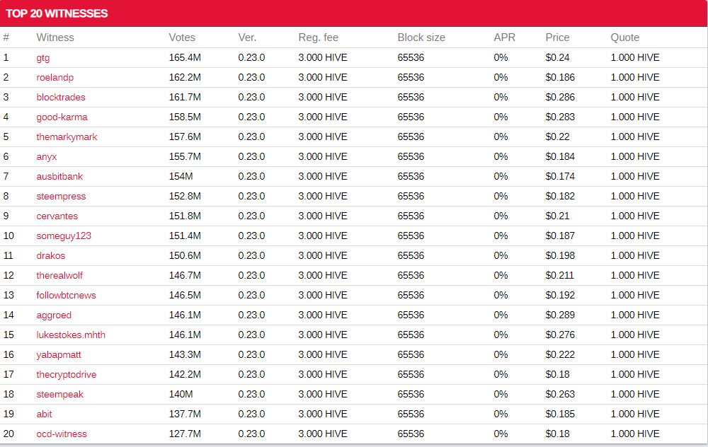The height and width of the screenshot is (447, 708).
Task: Click the 150.6M votes value
Action: (185, 256)
